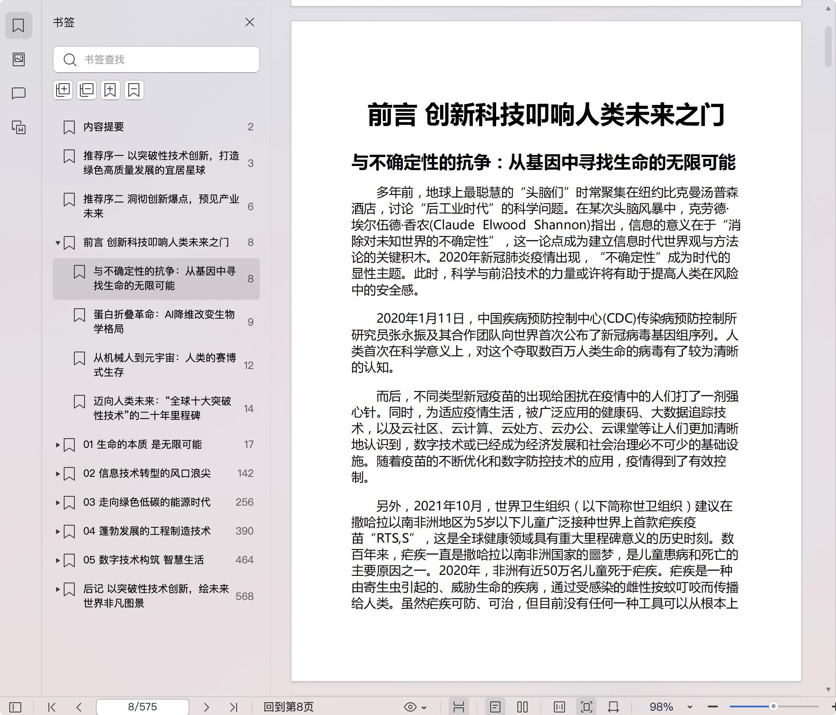Select two-page view icon
836x715 pixels.
[522, 707]
